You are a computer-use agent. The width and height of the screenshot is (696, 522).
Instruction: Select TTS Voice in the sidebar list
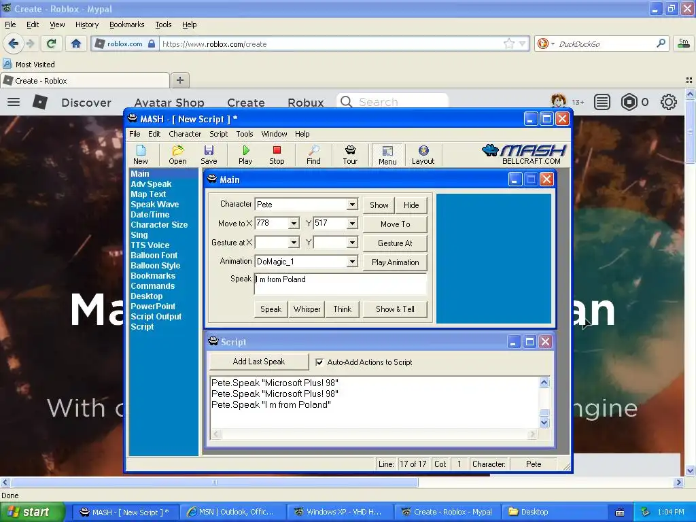coord(150,245)
